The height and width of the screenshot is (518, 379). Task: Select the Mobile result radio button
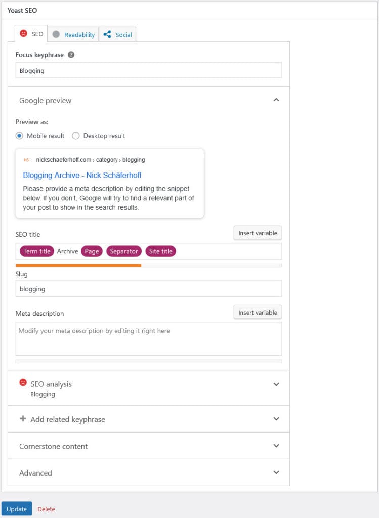20,136
